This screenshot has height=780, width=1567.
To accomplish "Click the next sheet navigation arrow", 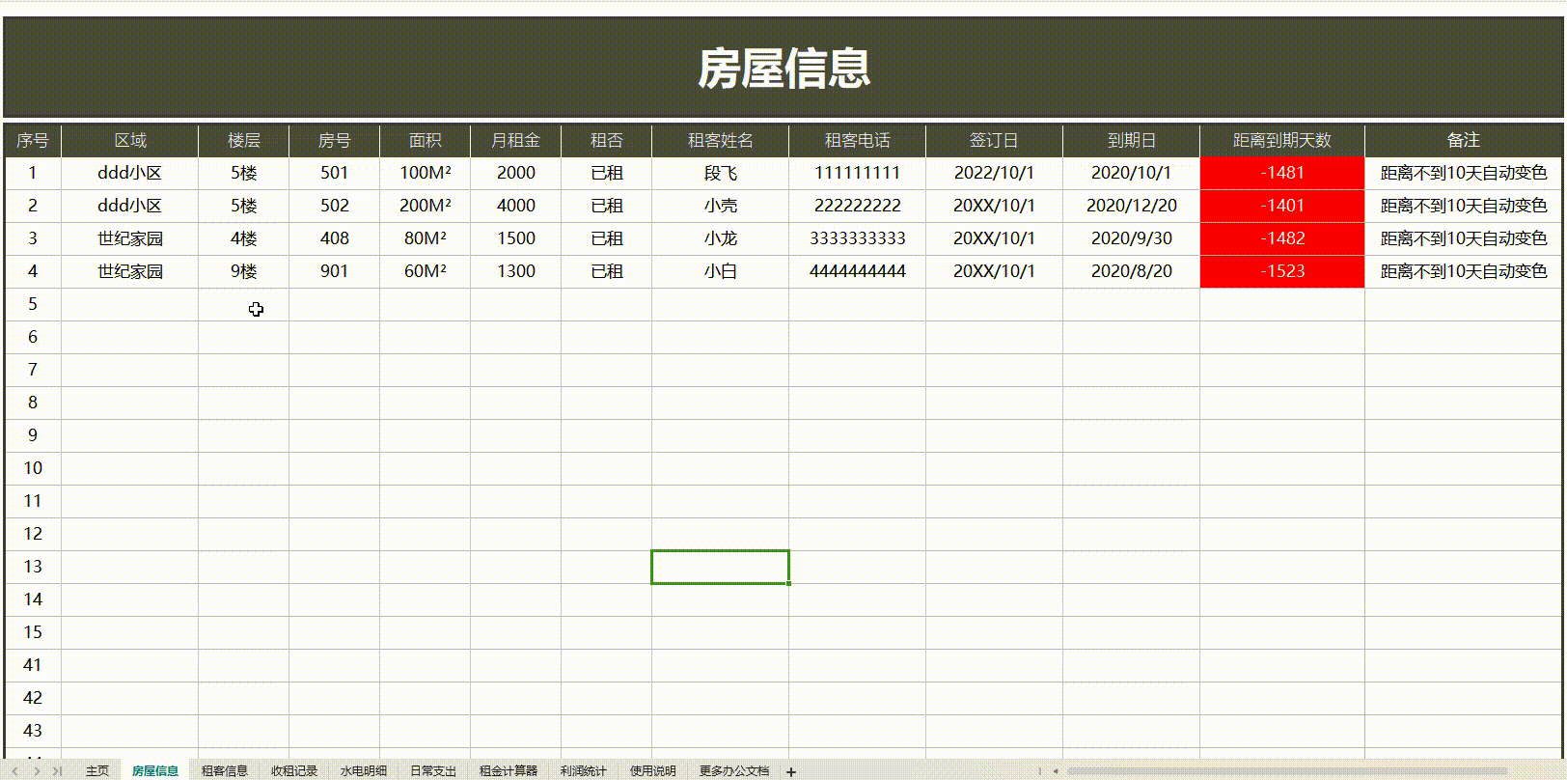I will tap(39, 771).
